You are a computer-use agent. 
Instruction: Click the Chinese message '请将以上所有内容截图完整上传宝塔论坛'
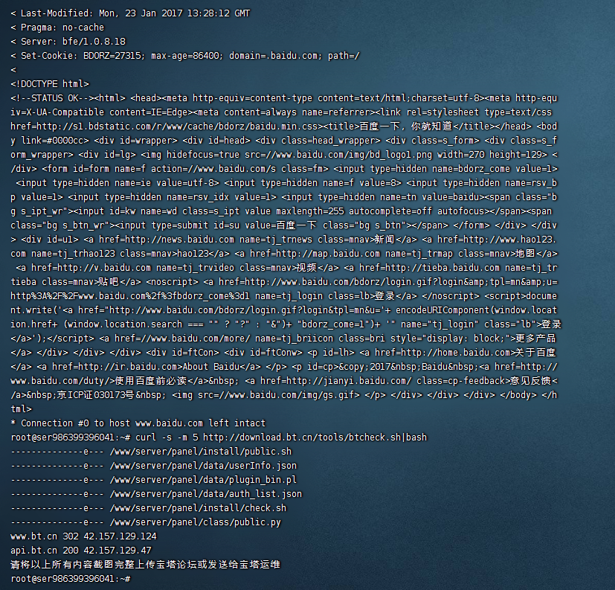pos(145,564)
